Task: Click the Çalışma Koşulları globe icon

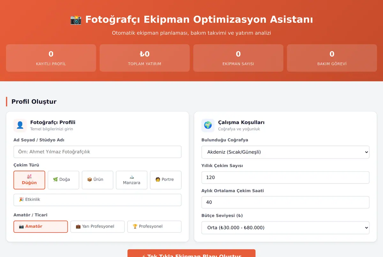Action: click(x=208, y=125)
